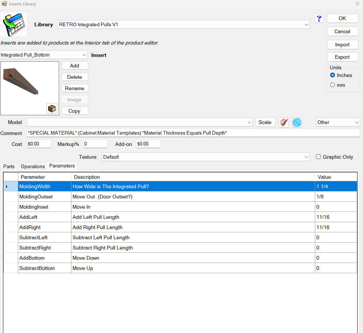Click the 'Move In' description cell
The height and width of the screenshot is (333, 363).
(193, 207)
